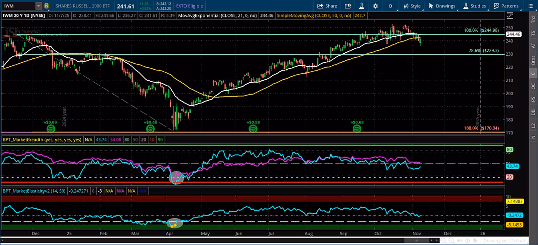The image size is (538, 245).
Task: Click the Share button
Action: coord(327,6)
